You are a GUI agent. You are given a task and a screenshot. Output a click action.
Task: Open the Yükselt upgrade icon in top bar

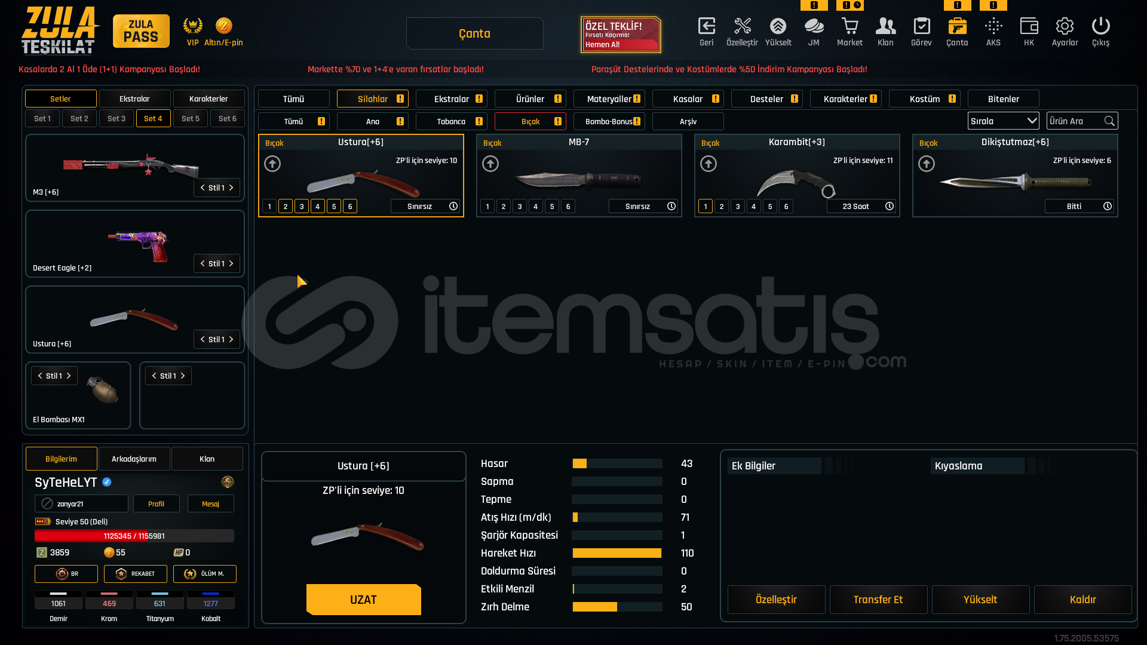click(778, 26)
